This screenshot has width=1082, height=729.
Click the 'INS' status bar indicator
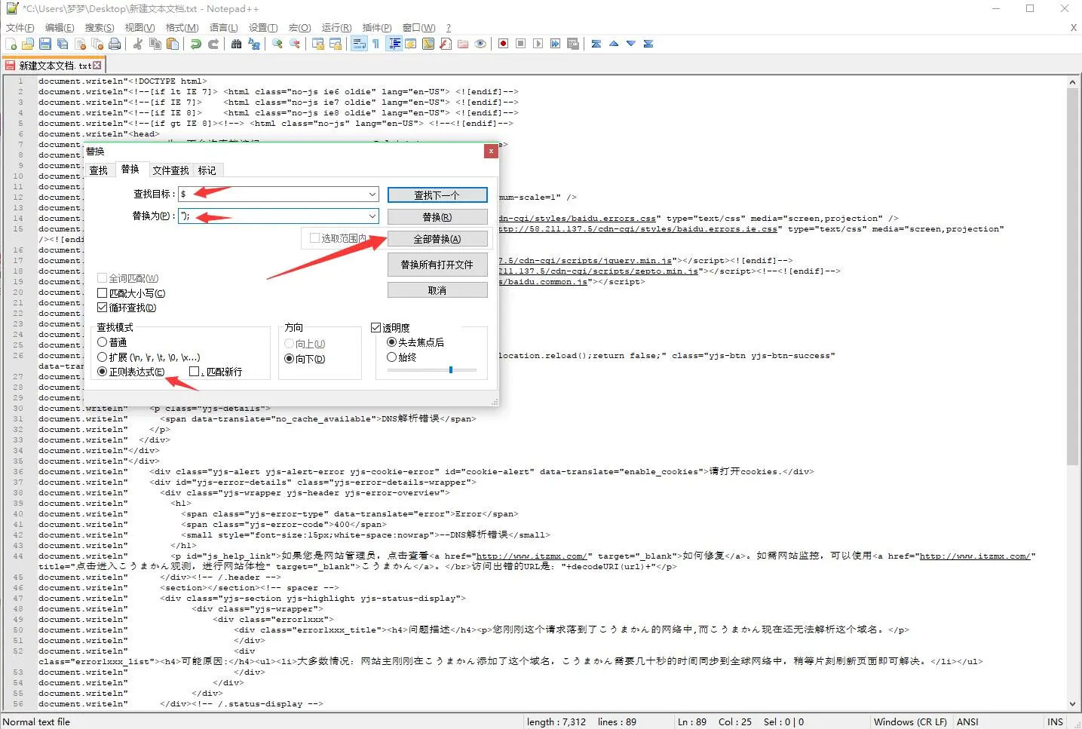coord(1055,721)
